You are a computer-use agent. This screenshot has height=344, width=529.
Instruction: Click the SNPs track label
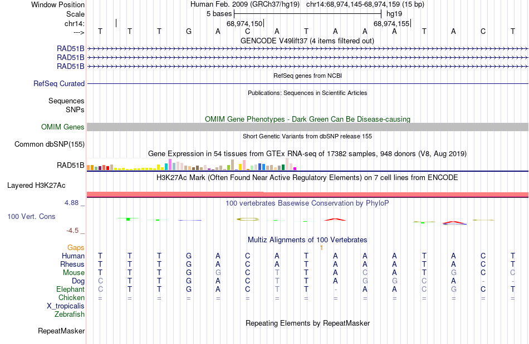click(75, 109)
